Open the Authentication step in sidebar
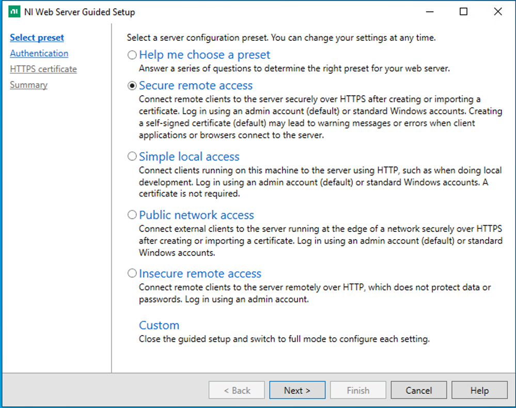The width and height of the screenshot is (516, 408). tap(39, 53)
